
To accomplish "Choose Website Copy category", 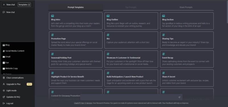I will [x=12, y=68].
